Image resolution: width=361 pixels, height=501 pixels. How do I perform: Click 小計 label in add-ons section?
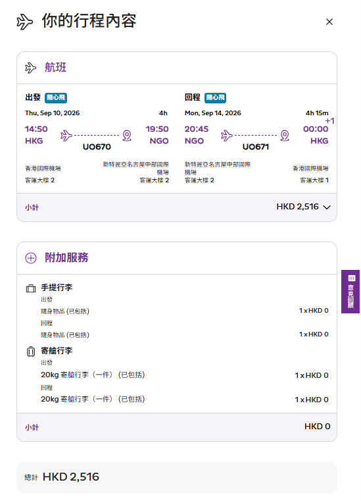pyautogui.click(x=32, y=427)
